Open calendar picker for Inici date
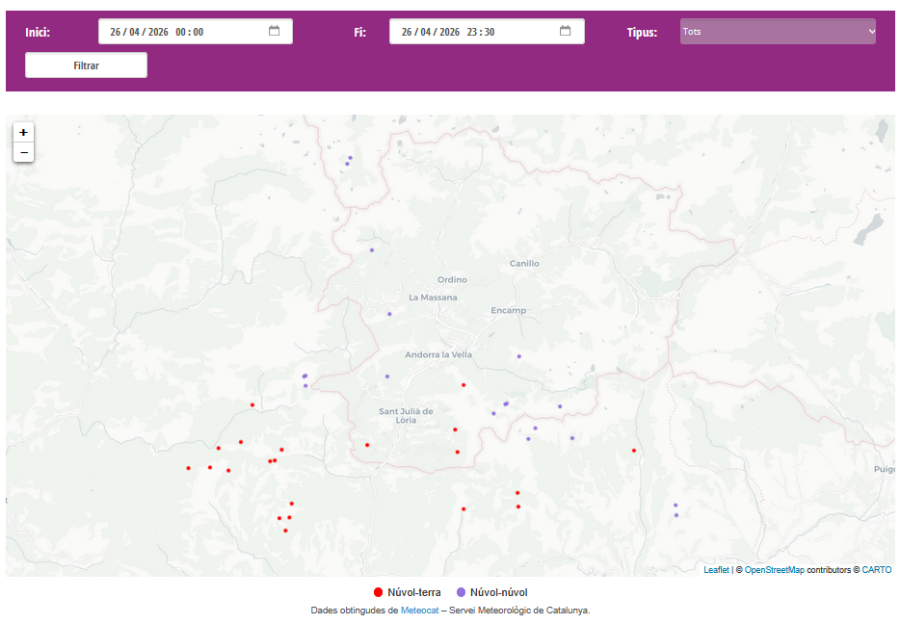 274,31
